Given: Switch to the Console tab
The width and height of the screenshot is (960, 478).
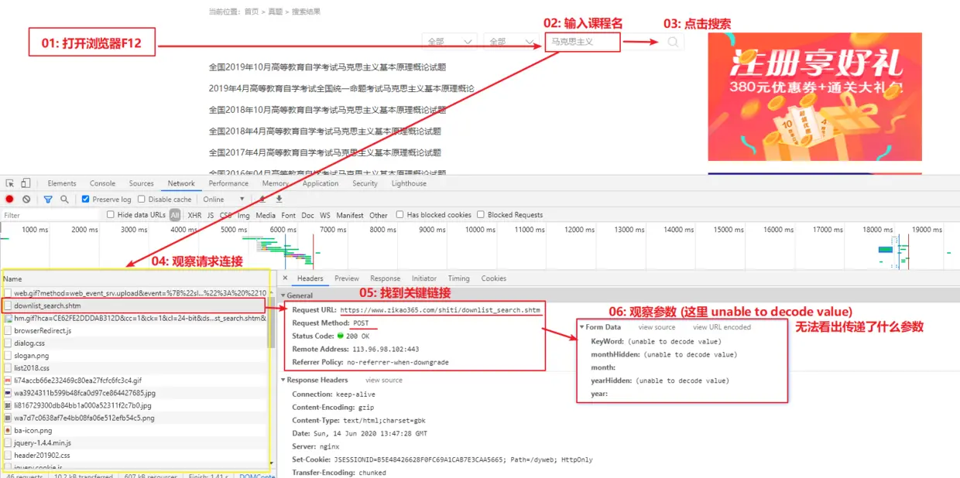Looking at the screenshot, I should pyautogui.click(x=102, y=183).
